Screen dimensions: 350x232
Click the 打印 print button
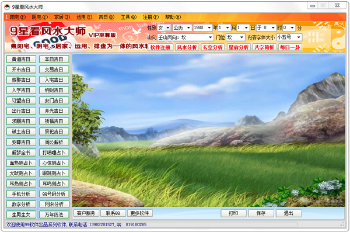point(233,213)
